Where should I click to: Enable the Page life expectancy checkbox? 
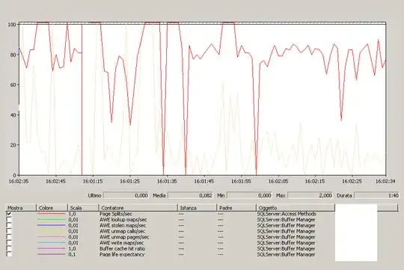point(9,254)
